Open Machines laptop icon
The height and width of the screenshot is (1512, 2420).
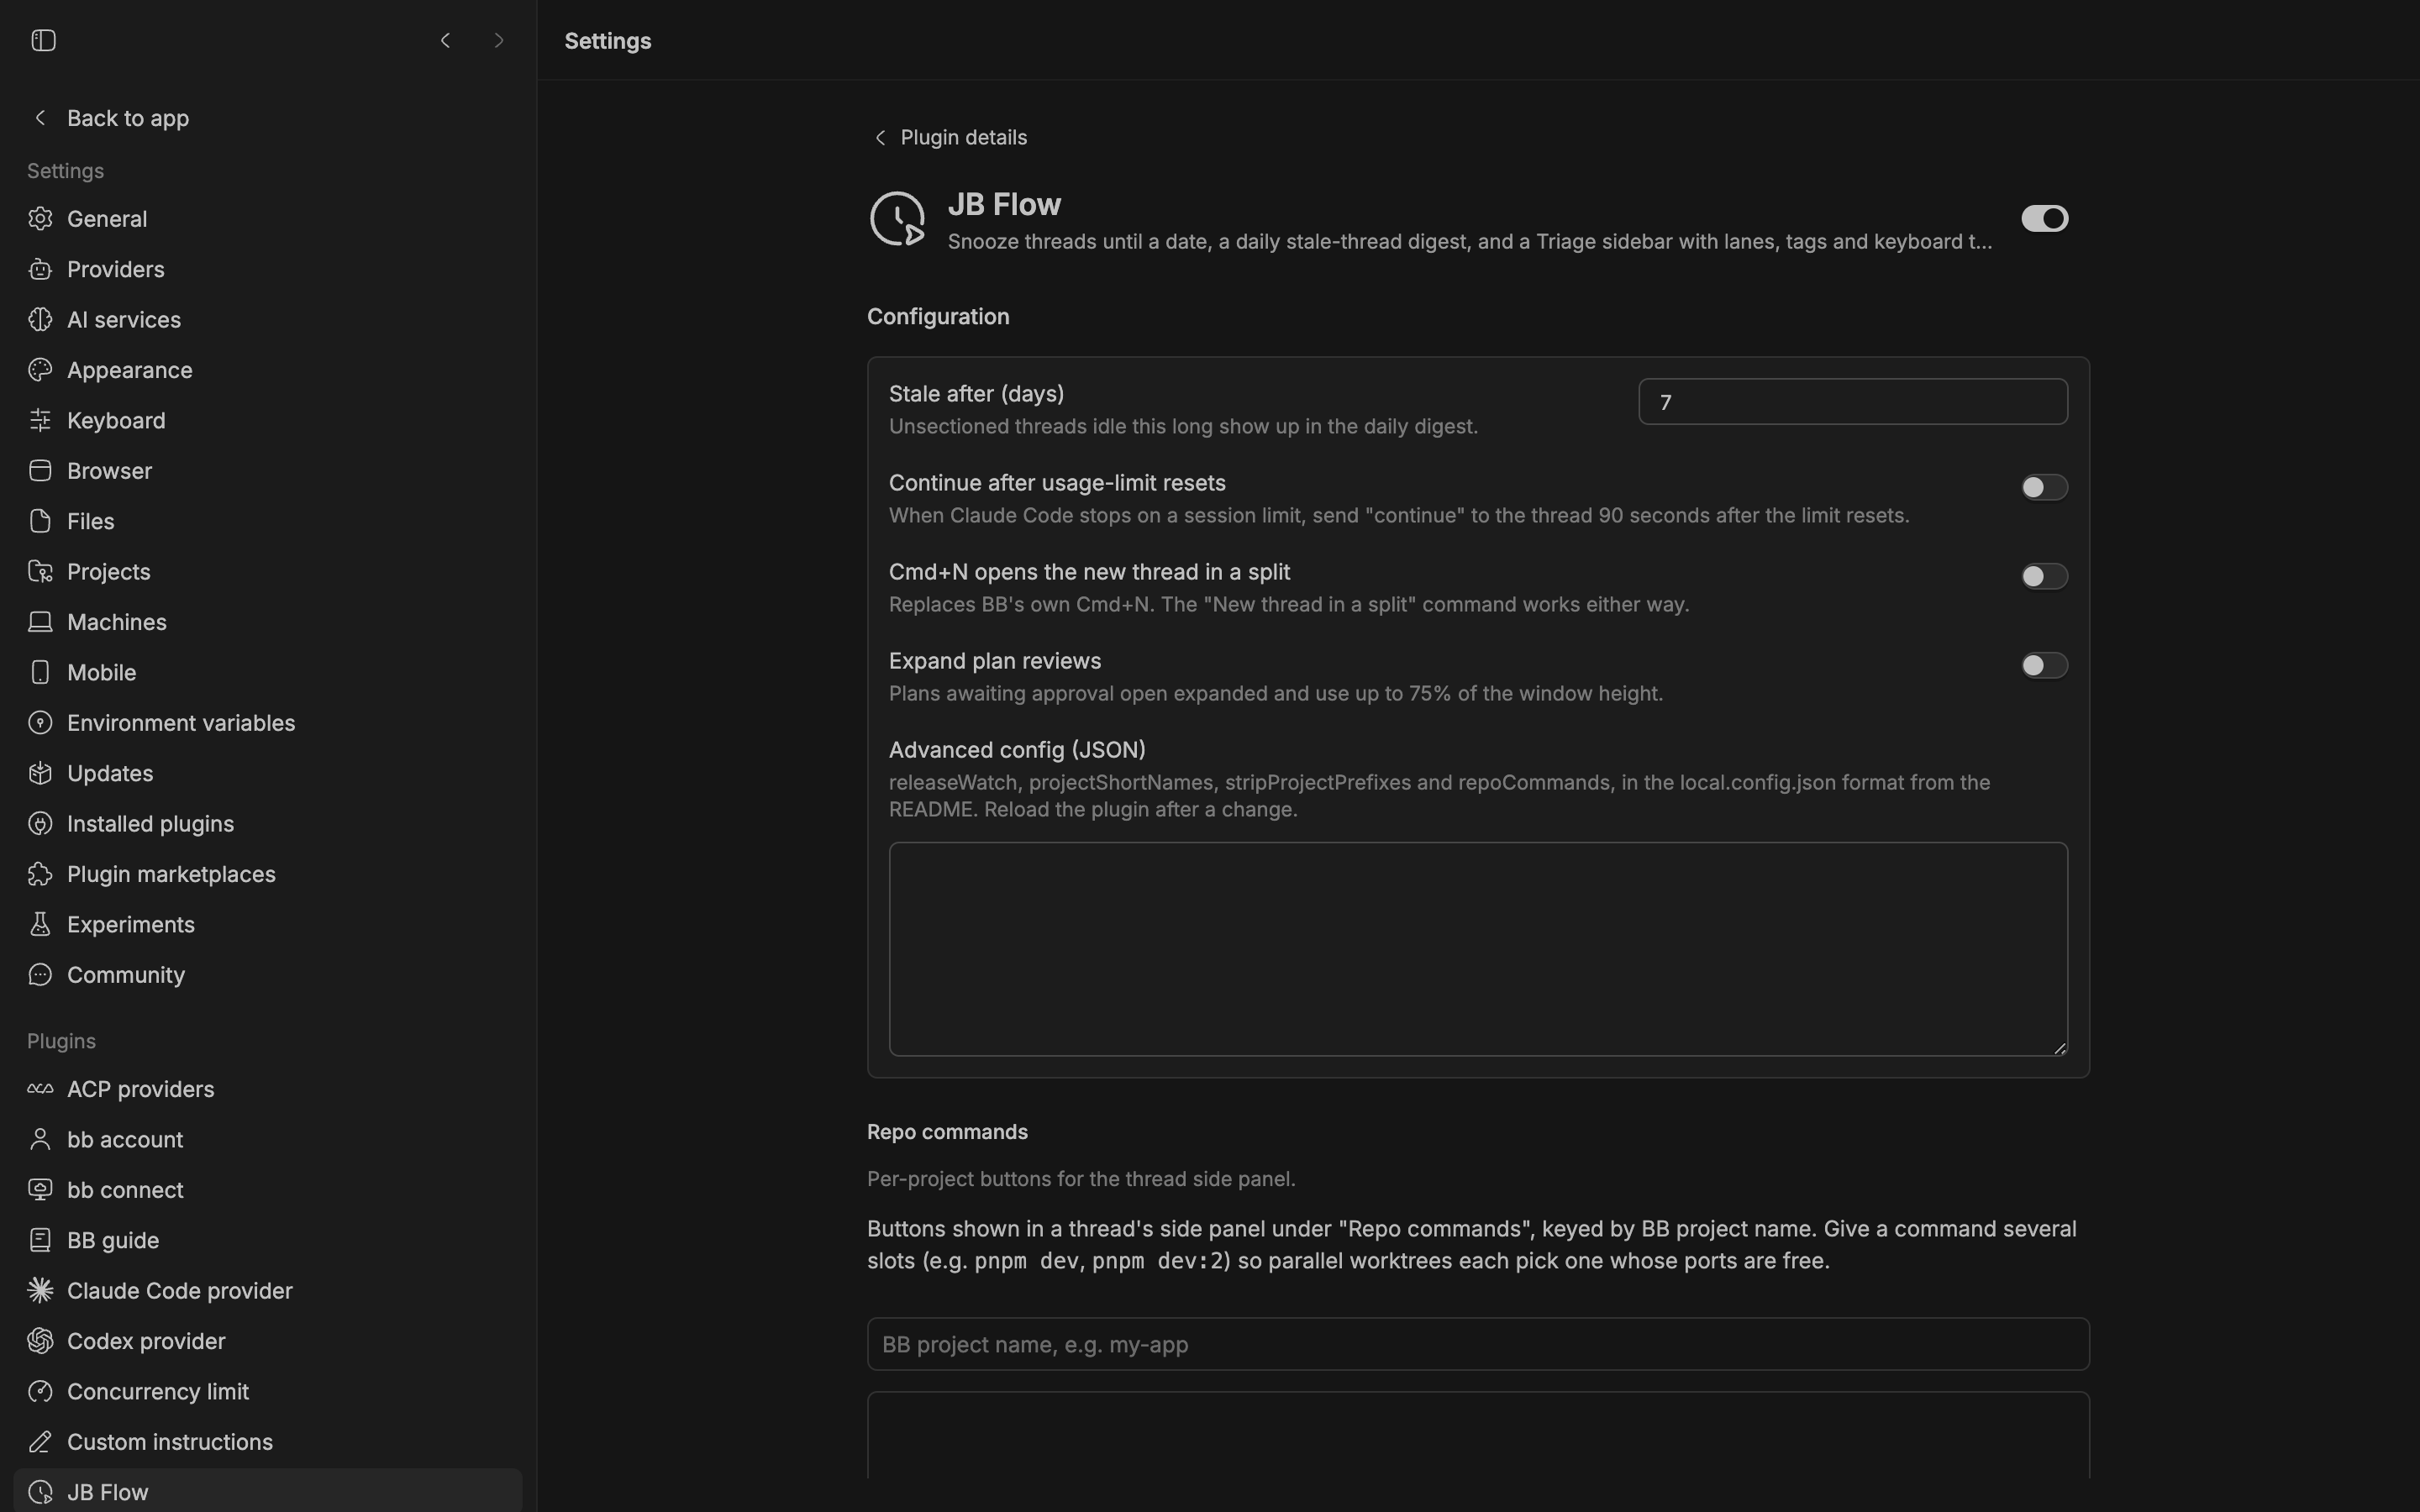click(40, 622)
